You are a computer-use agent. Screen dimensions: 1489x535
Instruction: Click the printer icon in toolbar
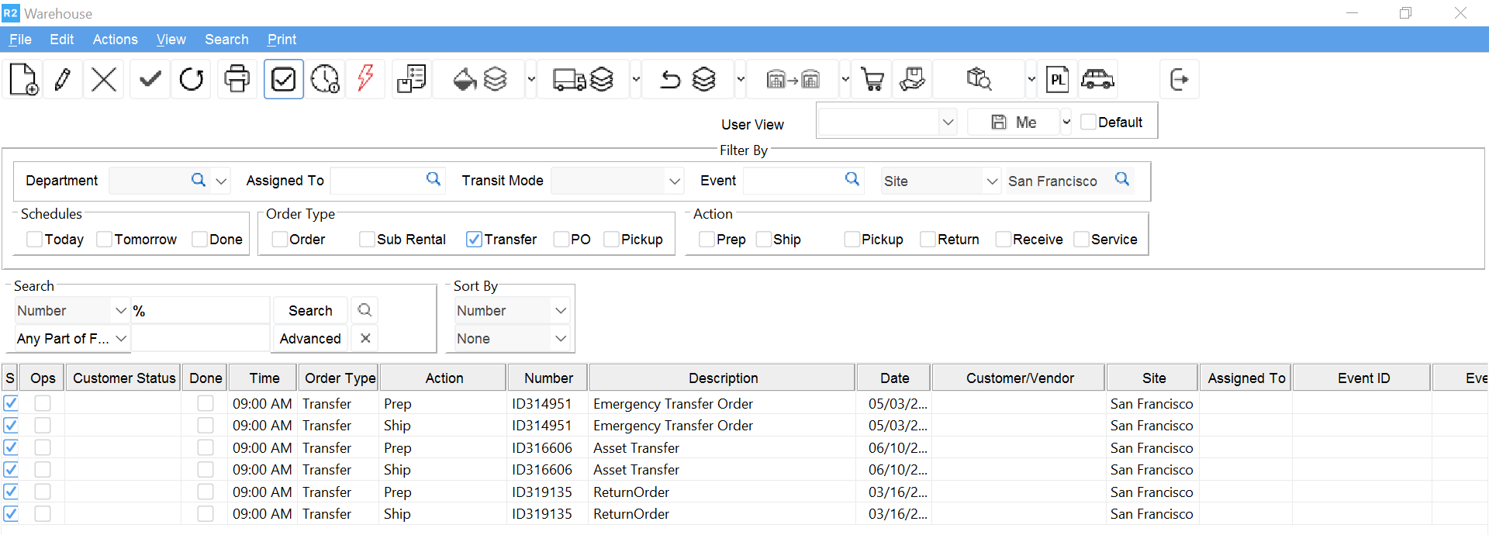[237, 79]
